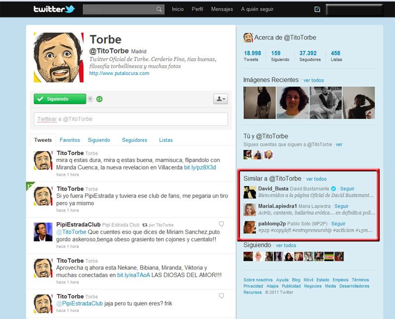This screenshot has width=395, height=319.
Task: Follow MariaLapiedra1 with the Seguir link
Action: pyautogui.click(x=341, y=206)
